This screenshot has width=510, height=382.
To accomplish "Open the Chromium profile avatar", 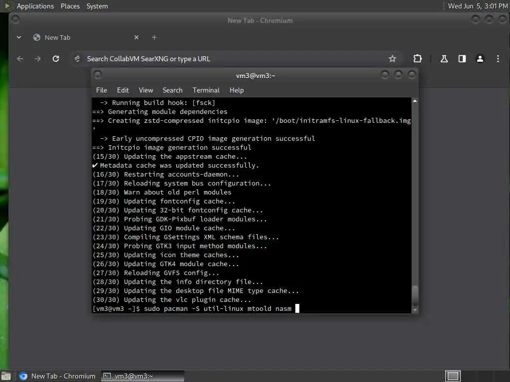I will (480, 59).
